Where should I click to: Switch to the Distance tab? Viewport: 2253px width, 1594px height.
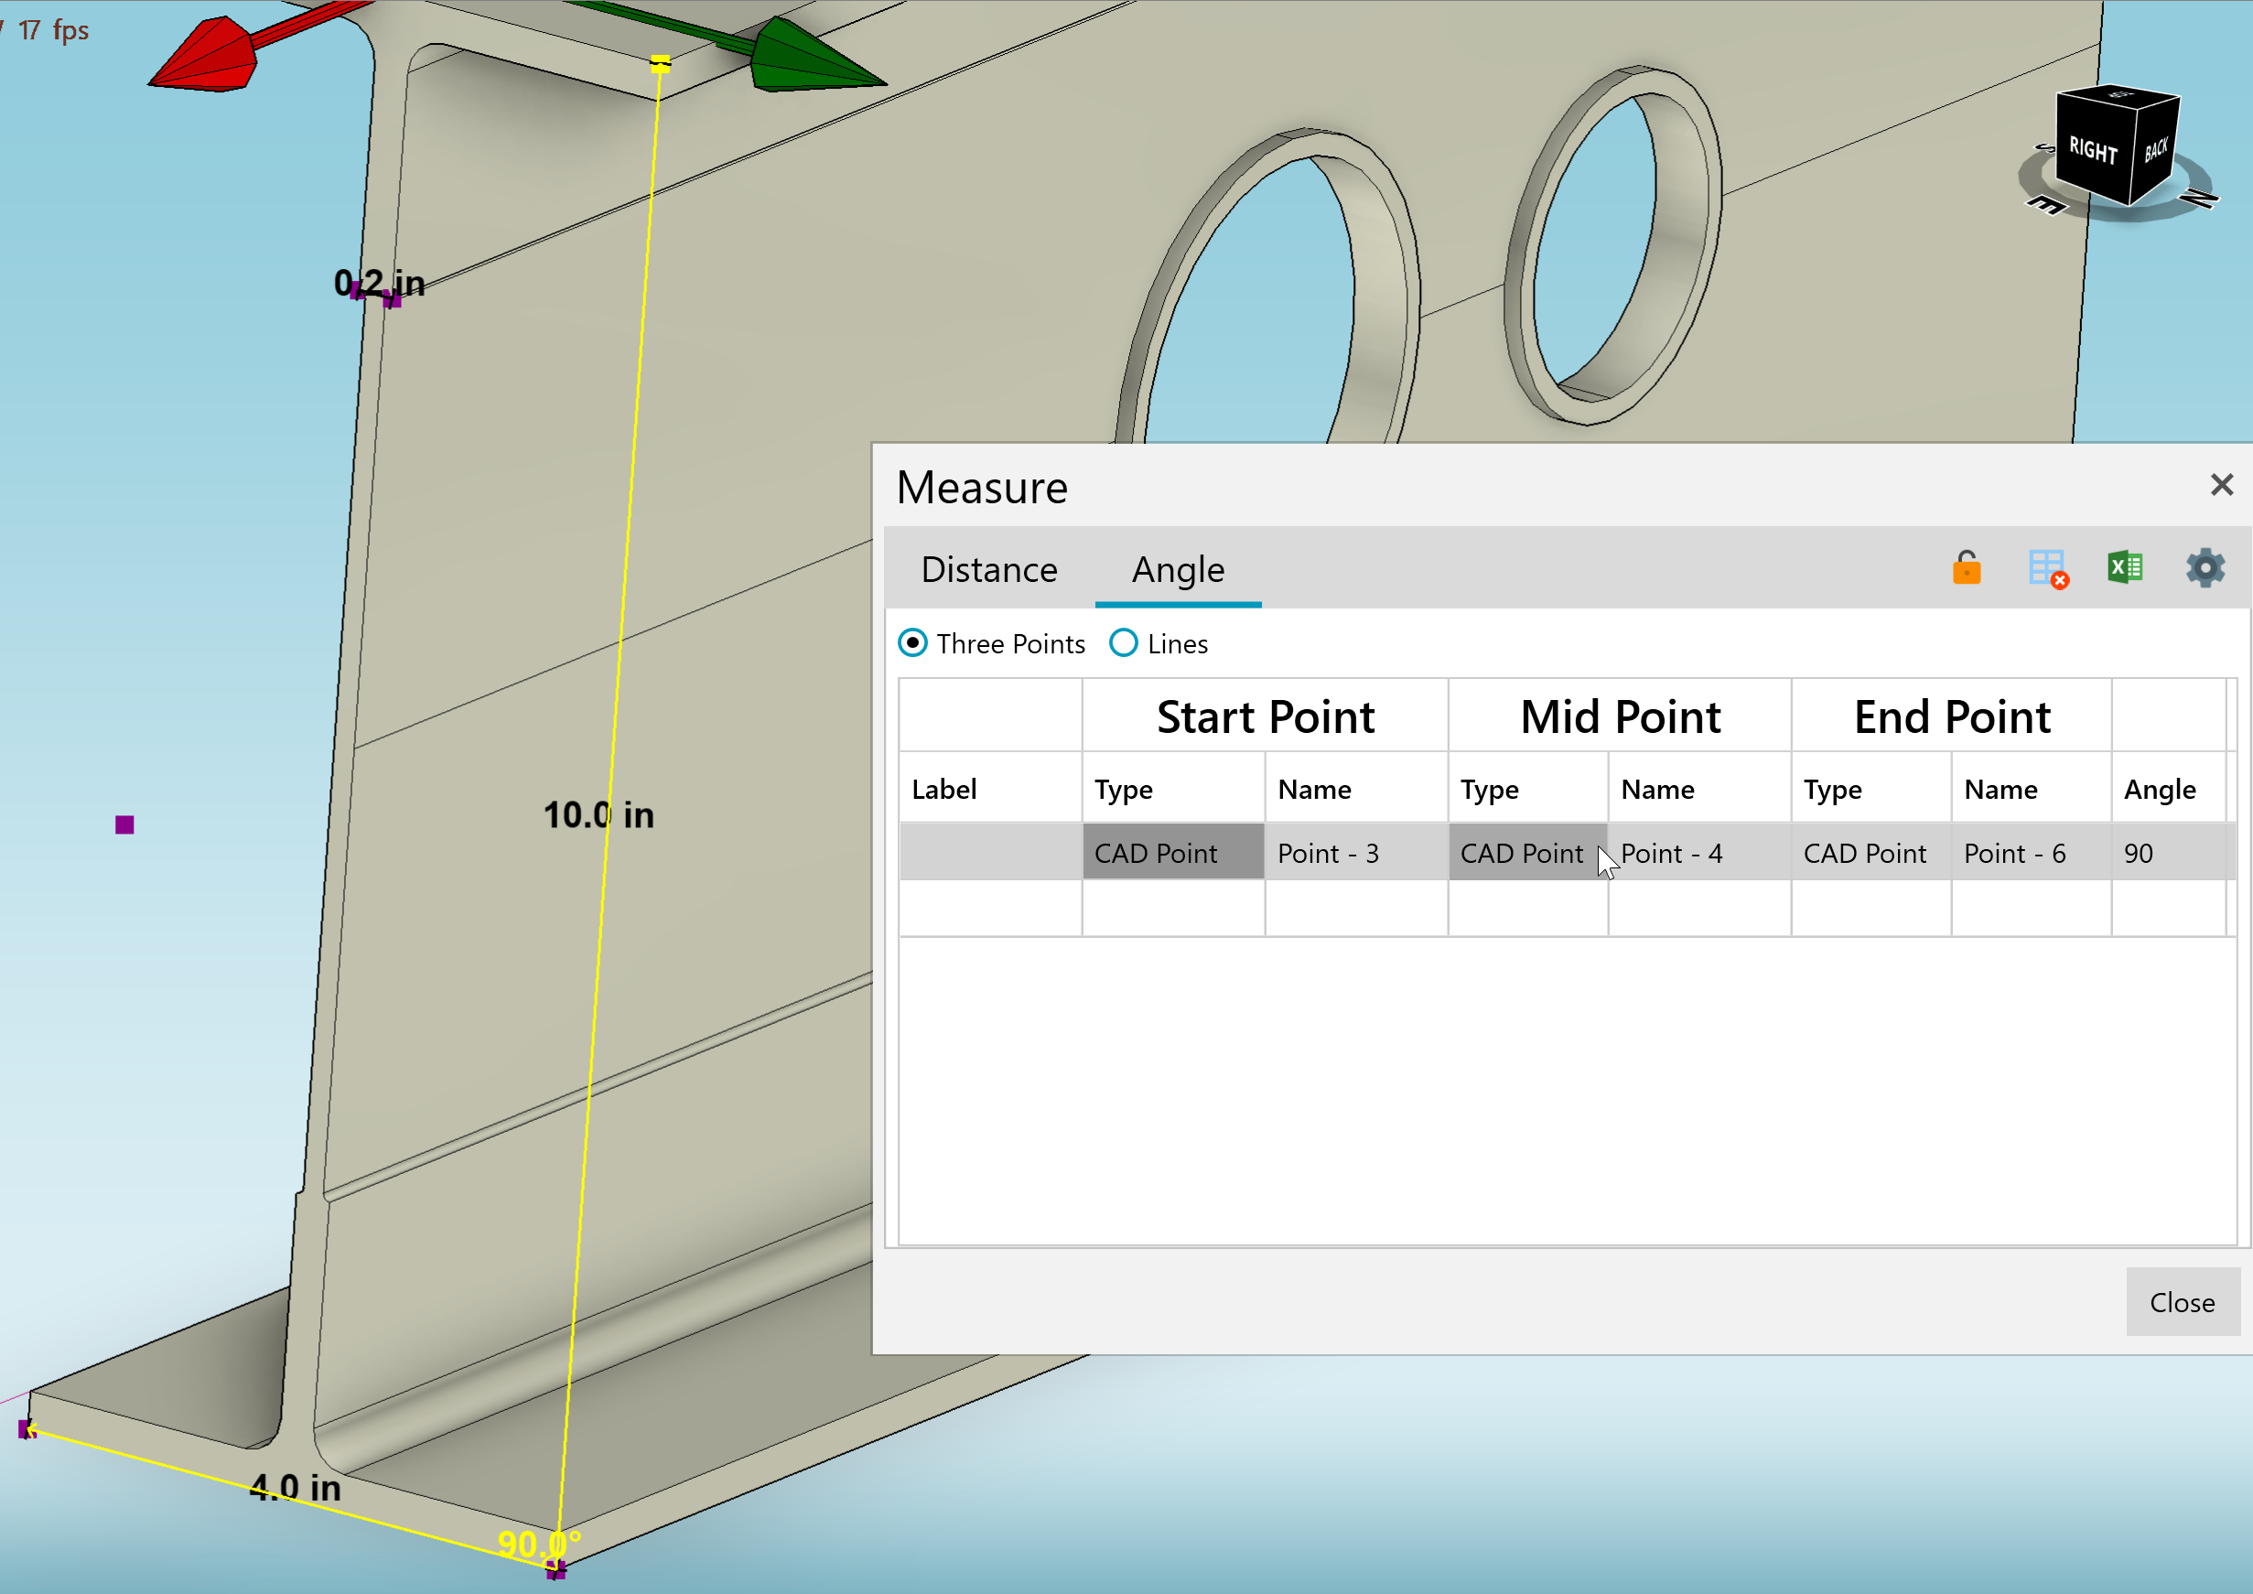pyautogui.click(x=989, y=569)
